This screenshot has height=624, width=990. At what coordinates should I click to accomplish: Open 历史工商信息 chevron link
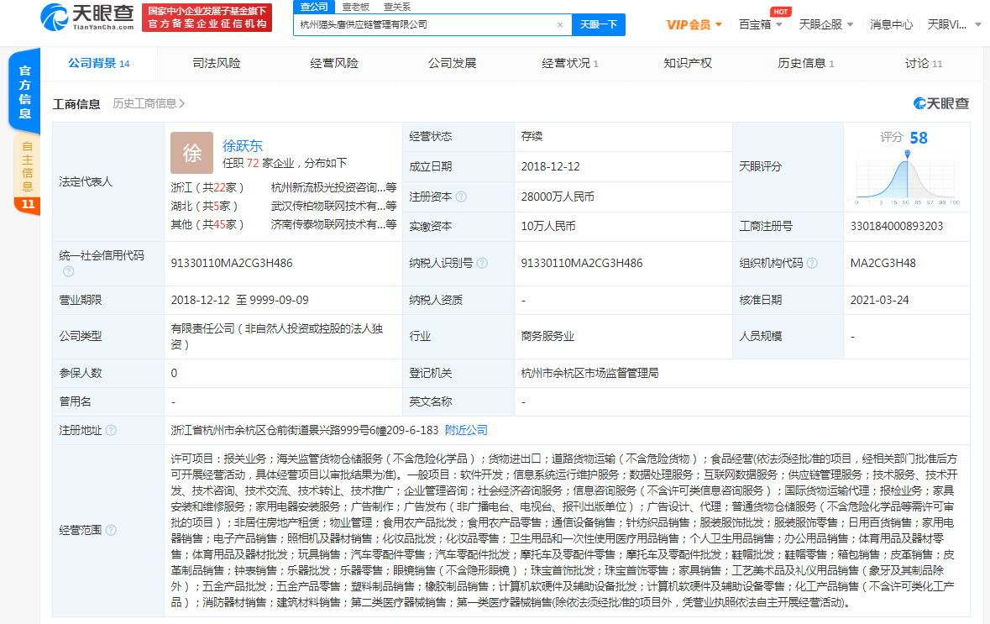click(149, 103)
